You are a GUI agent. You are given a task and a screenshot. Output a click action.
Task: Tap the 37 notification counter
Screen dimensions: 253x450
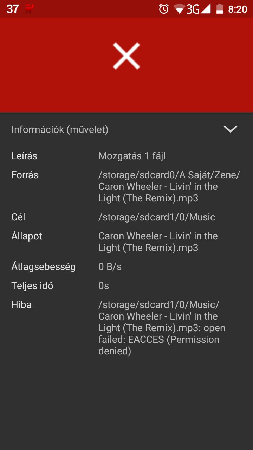[x=12, y=9]
